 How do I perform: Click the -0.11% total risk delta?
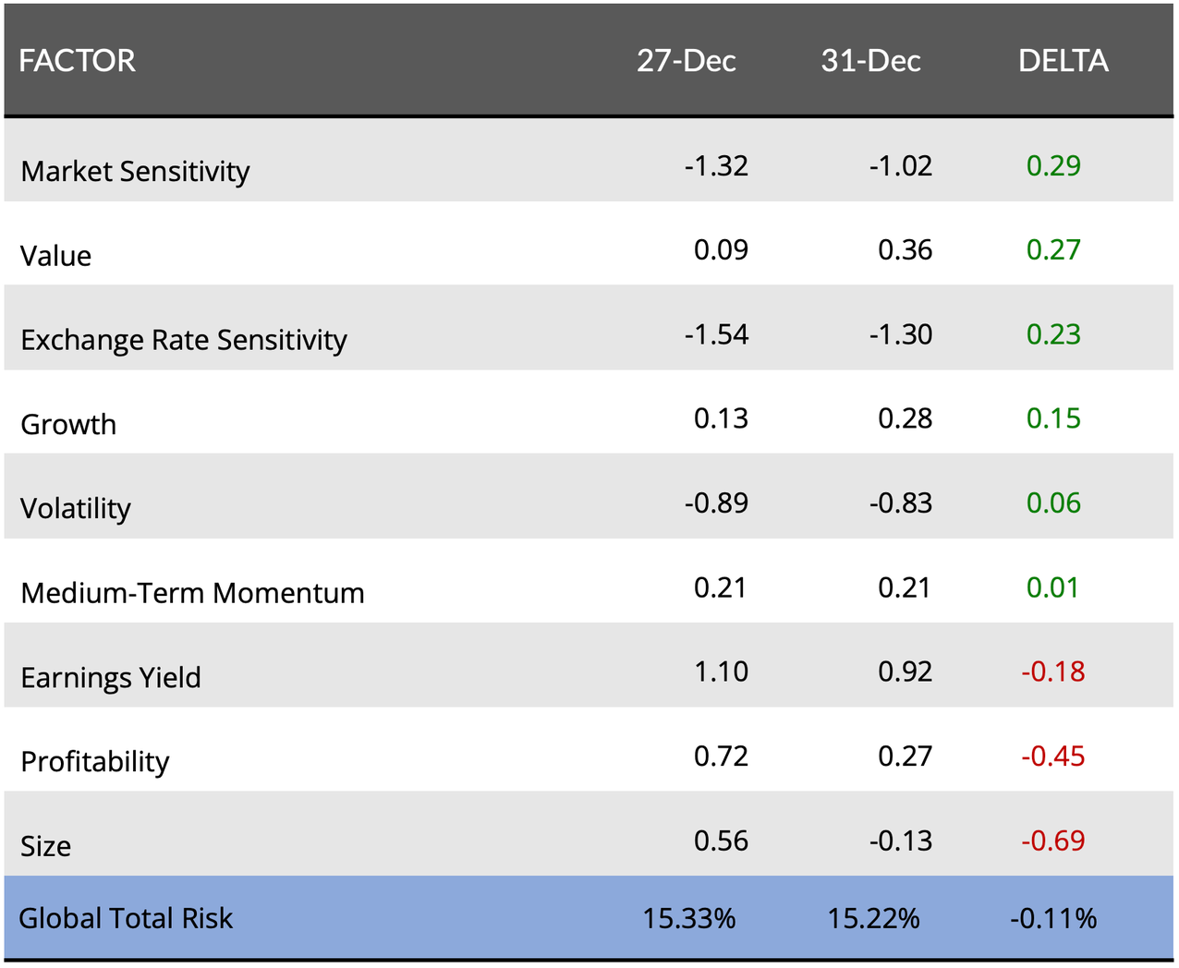coord(1053,919)
